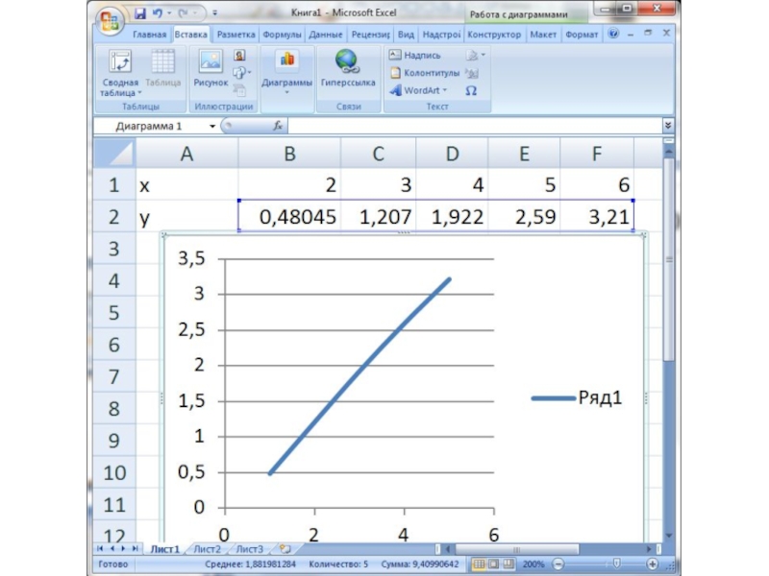Switch to Normal view button
The image size is (769, 576).
(479, 564)
